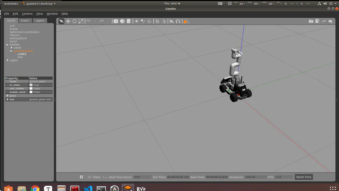Click the Undo arrow in toolbar
Screen dimensions: 339x191
[x=89, y=21]
